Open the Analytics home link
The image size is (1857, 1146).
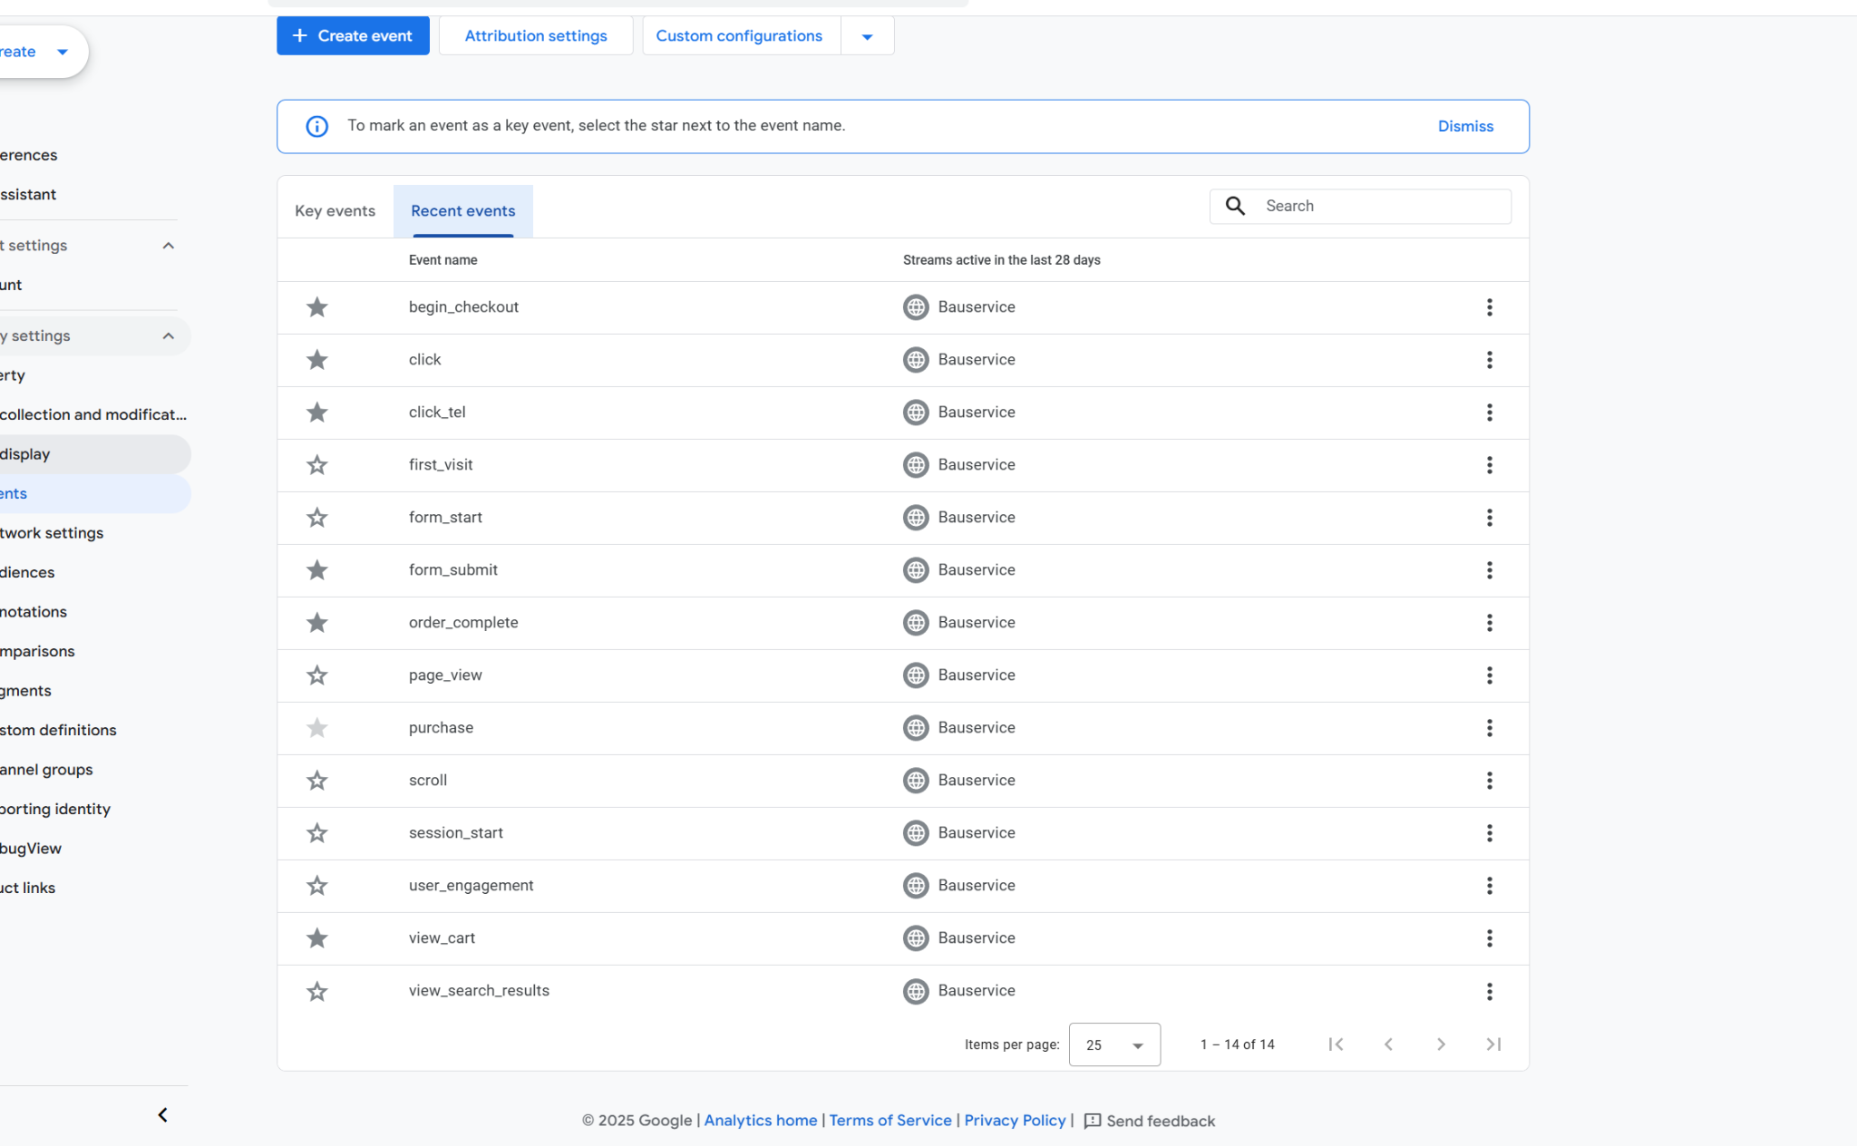[761, 1121]
